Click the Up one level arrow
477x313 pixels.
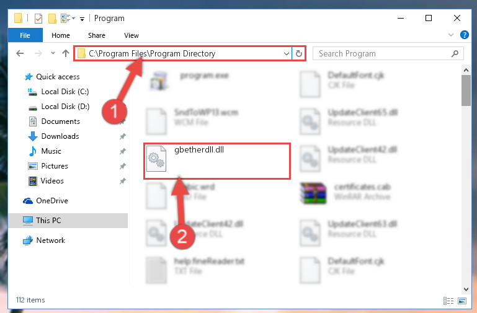point(65,53)
